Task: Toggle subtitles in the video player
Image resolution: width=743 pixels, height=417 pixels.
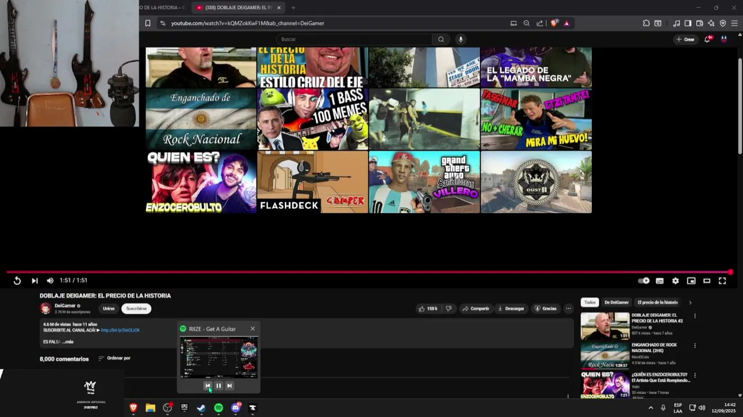Action: pos(660,281)
